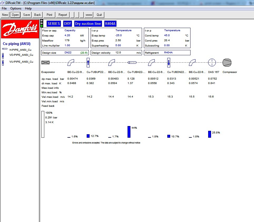The image size is (254, 222).
Task: Click the Cu-TUBH22 horizontal pipe icon
Action: (132, 62)
